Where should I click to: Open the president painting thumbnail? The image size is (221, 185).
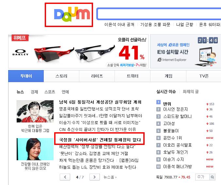[x=35, y=111]
